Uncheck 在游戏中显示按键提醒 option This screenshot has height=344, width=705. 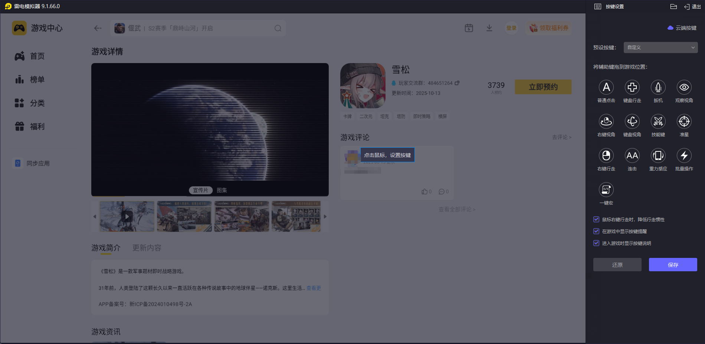[596, 231]
